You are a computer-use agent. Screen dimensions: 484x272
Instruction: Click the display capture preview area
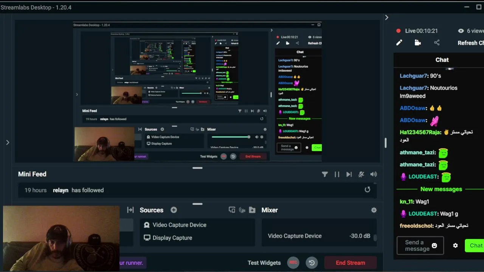click(x=197, y=91)
